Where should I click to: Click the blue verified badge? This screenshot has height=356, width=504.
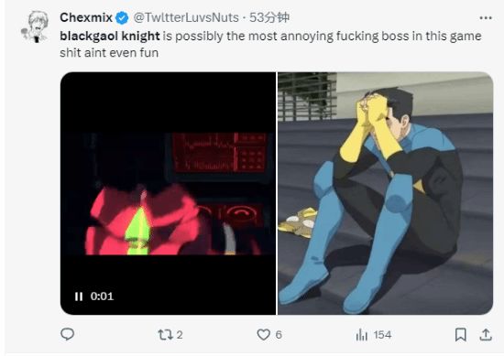122,17
